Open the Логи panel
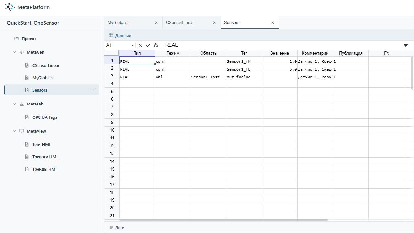414x233 pixels. pyautogui.click(x=117, y=227)
